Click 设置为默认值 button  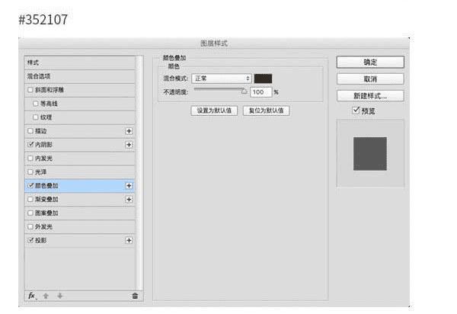coord(214,111)
